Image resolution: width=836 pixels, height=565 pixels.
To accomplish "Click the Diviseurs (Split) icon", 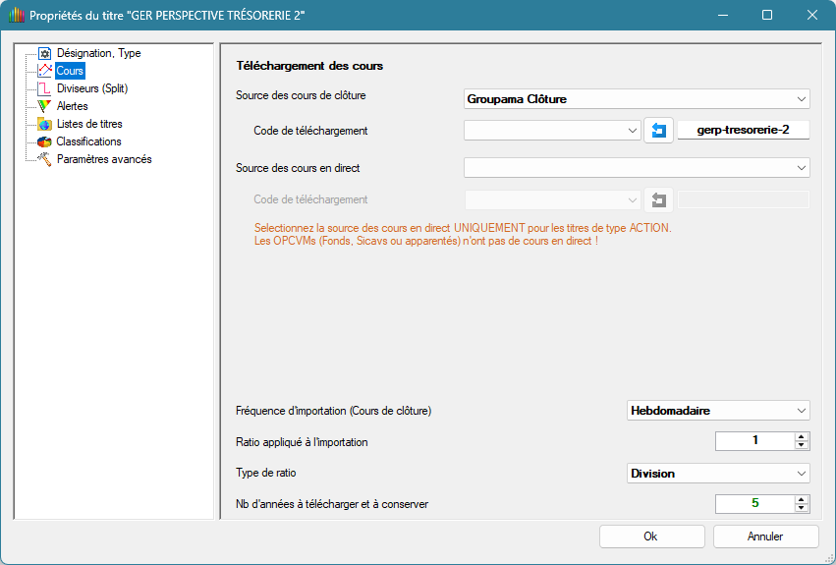I will pos(44,88).
